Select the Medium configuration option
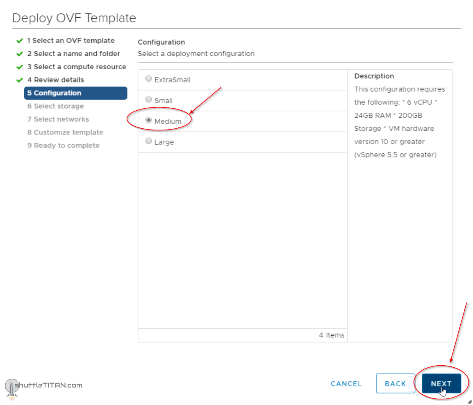 pos(149,121)
